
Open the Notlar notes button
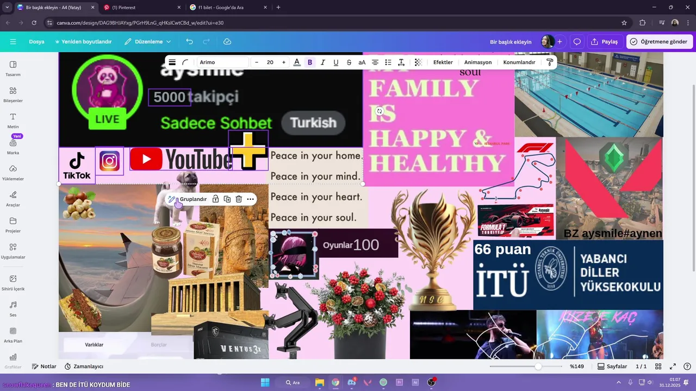pyautogui.click(x=44, y=367)
